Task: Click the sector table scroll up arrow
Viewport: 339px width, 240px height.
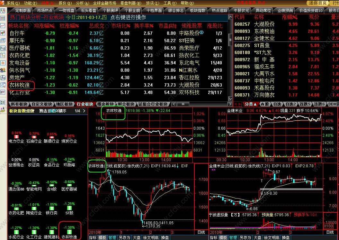Action: click(230, 17)
